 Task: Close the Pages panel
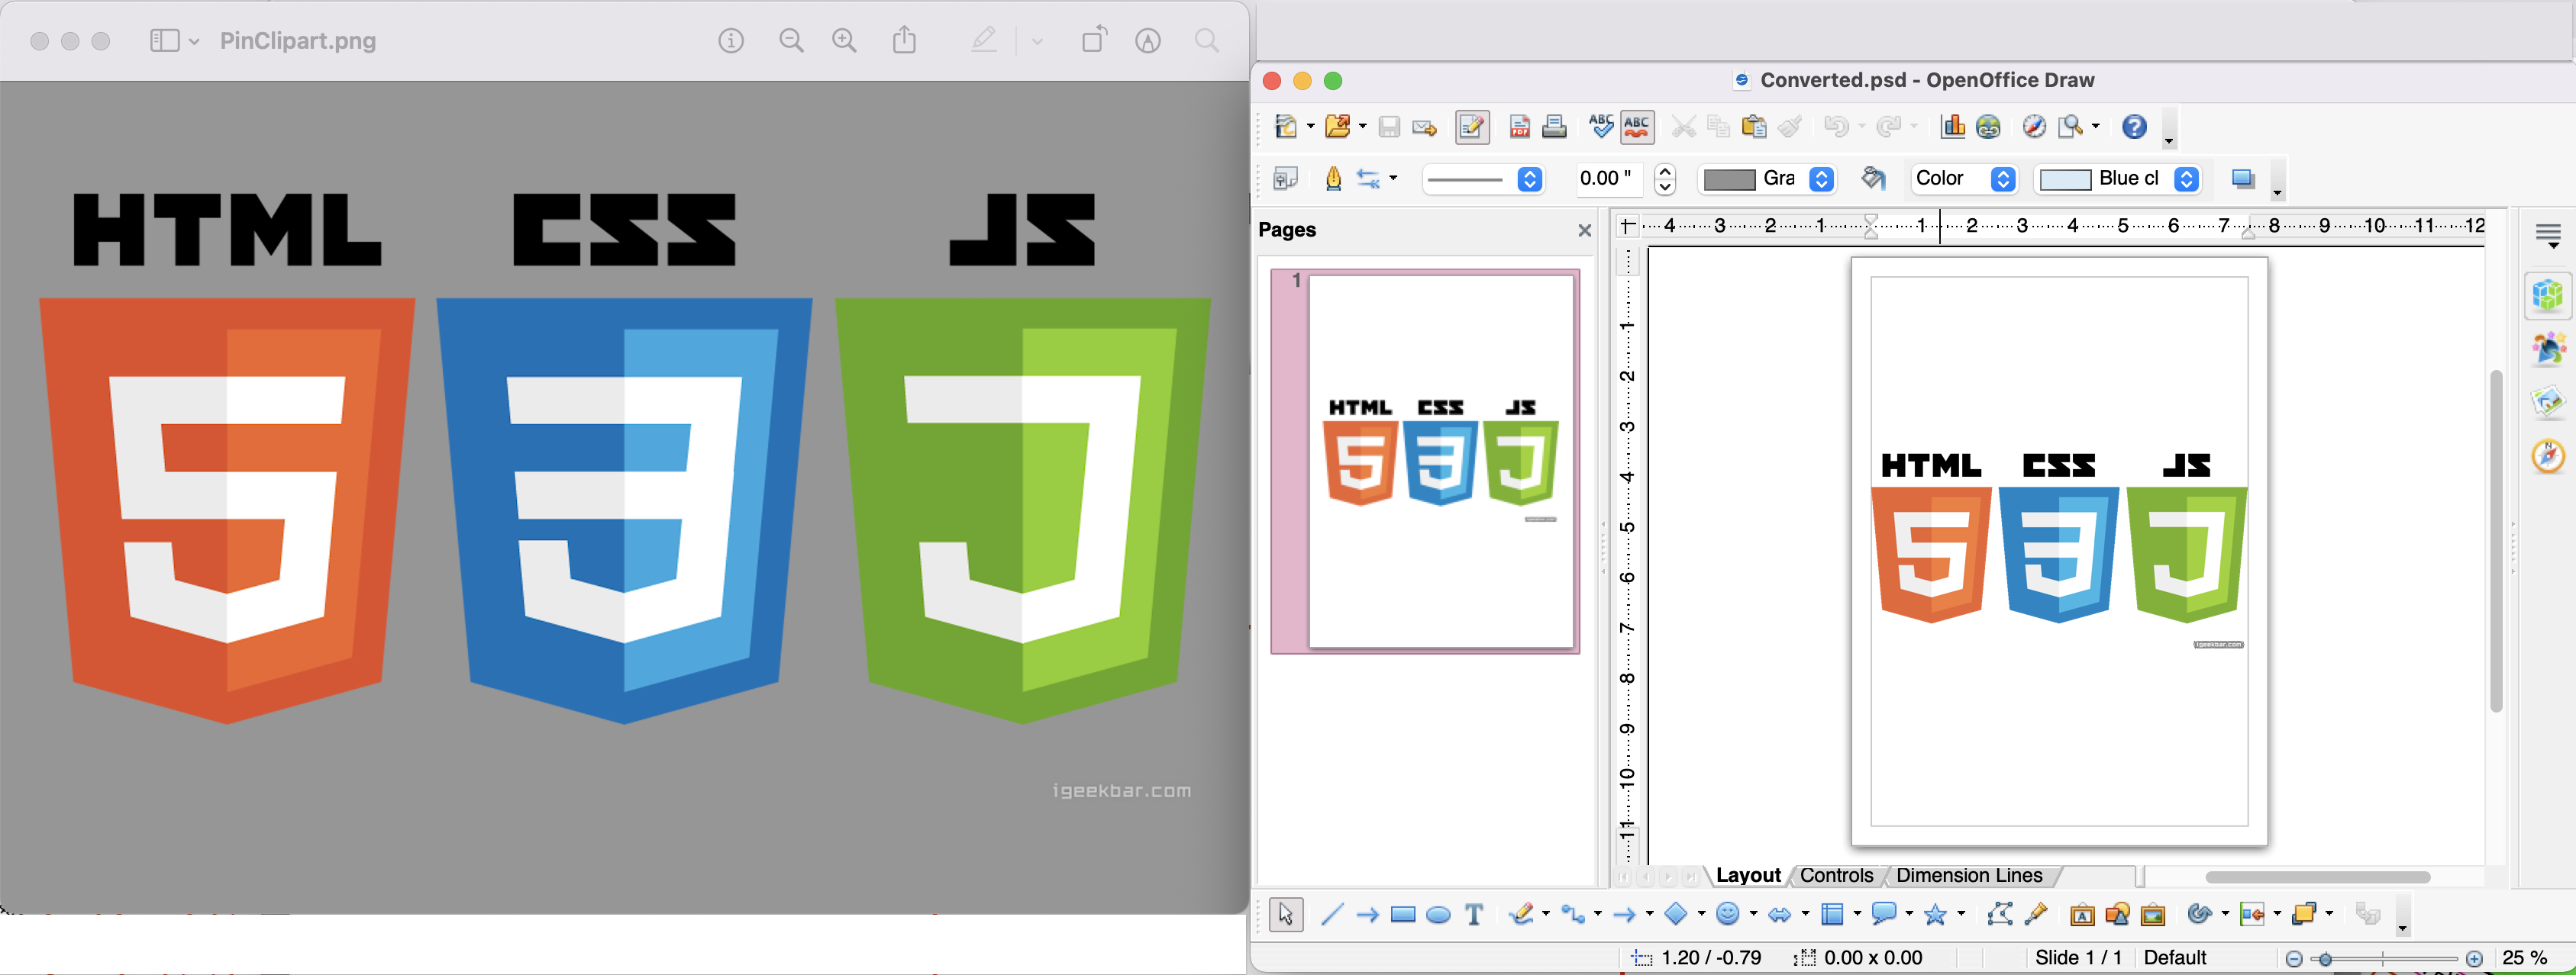(x=1584, y=230)
